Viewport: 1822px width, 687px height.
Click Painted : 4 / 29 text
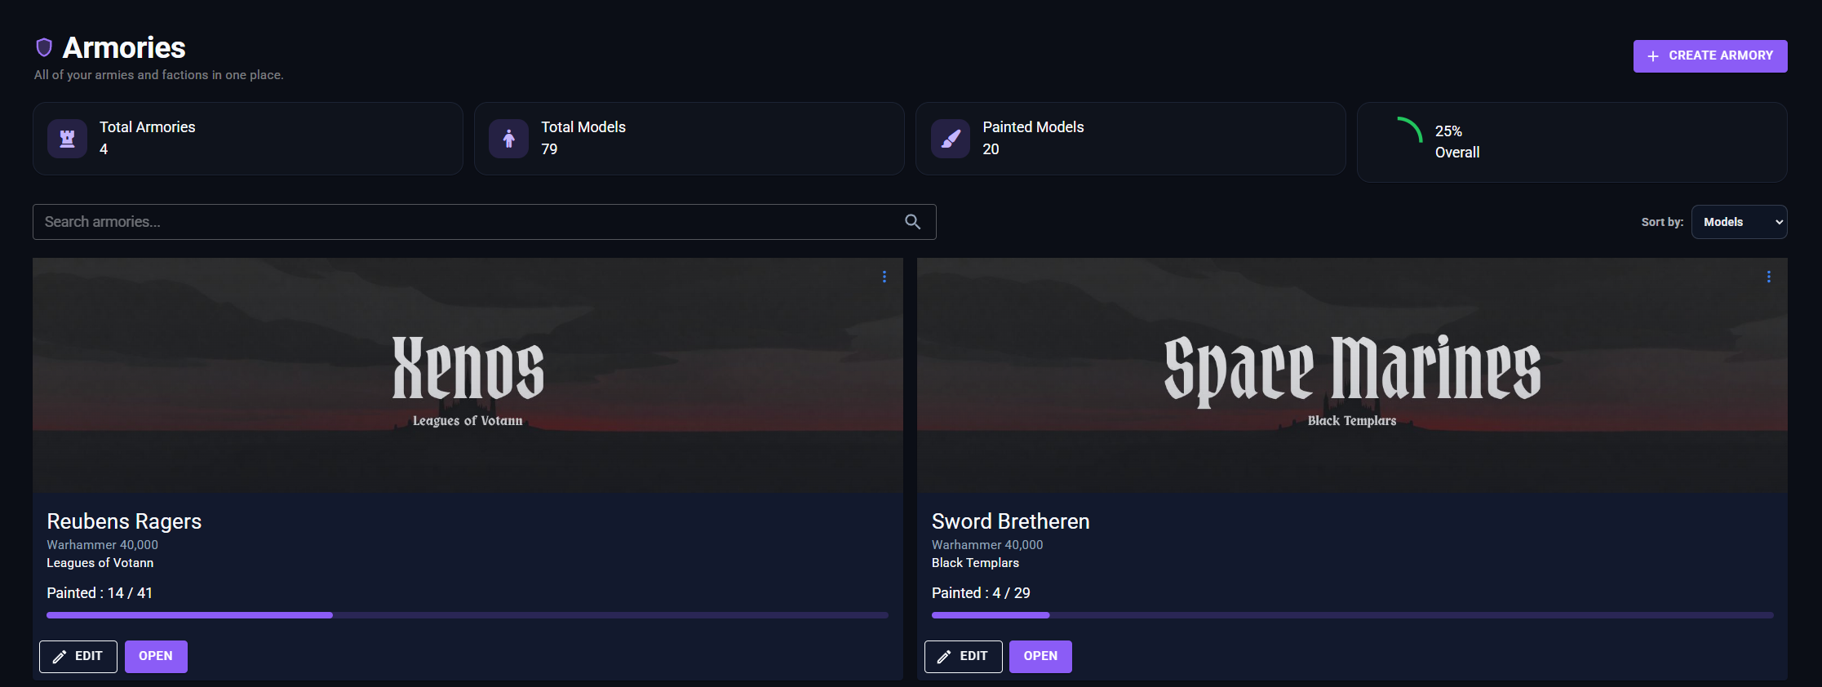click(981, 593)
